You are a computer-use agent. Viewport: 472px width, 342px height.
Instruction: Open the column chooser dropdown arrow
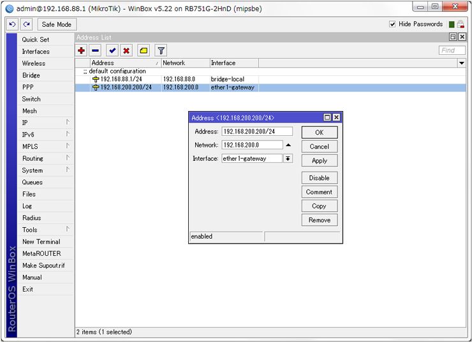point(461,63)
